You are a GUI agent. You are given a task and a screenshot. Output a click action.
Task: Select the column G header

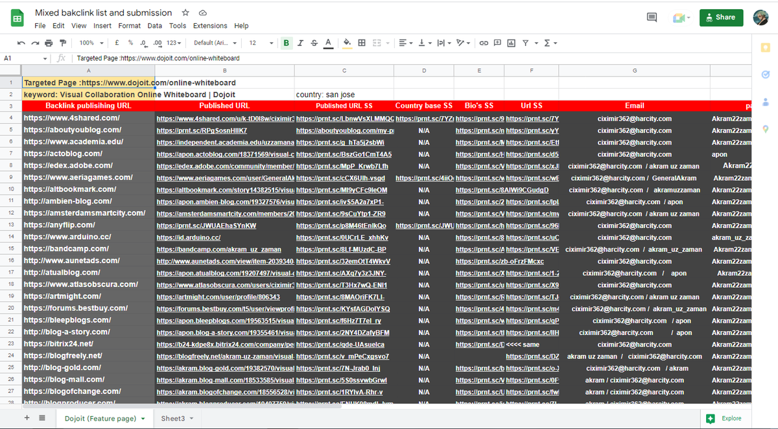pos(634,70)
